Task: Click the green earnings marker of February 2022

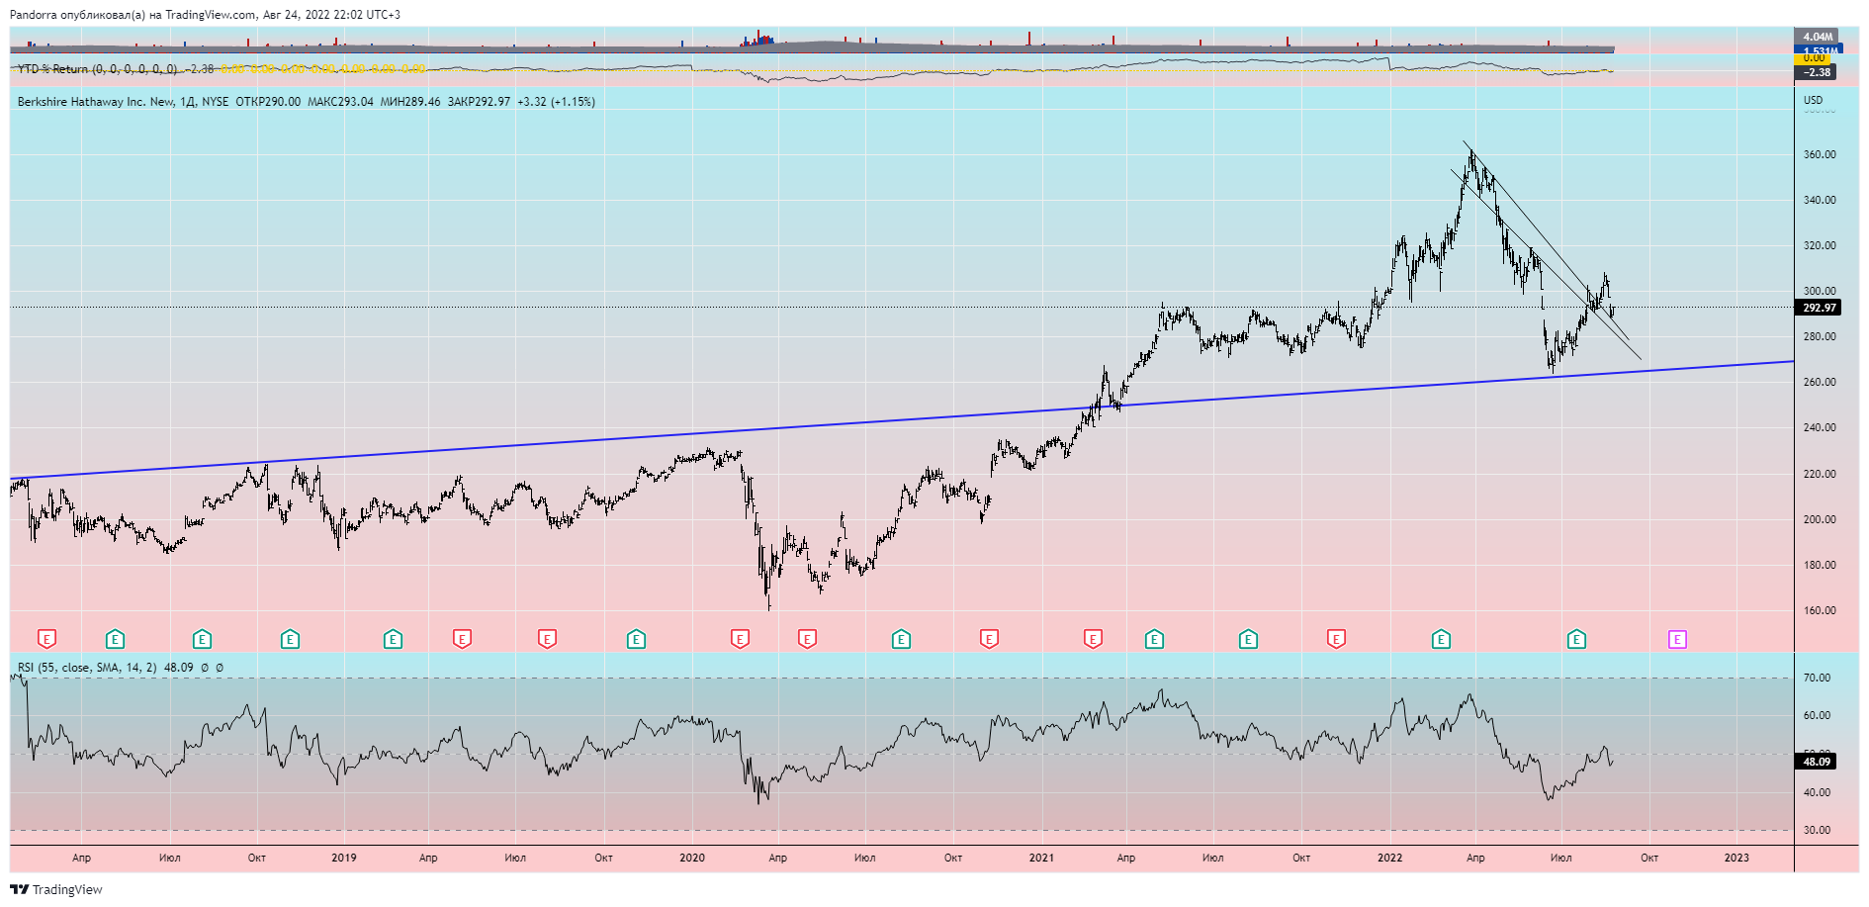Action: pos(1441,639)
